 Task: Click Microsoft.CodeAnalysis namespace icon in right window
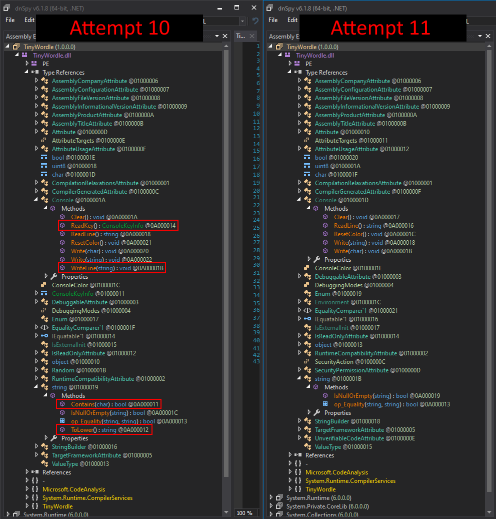point(298,472)
